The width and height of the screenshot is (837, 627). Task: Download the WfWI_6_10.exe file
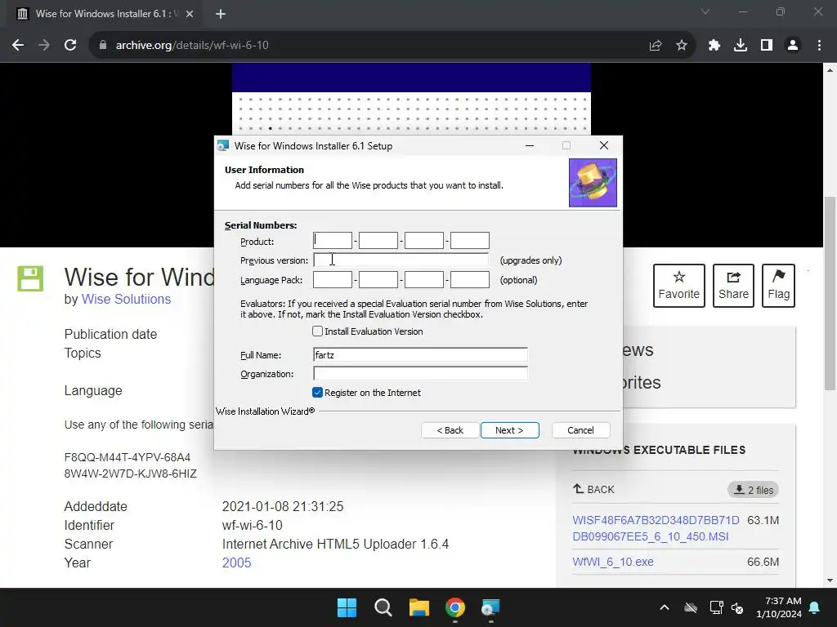click(613, 562)
